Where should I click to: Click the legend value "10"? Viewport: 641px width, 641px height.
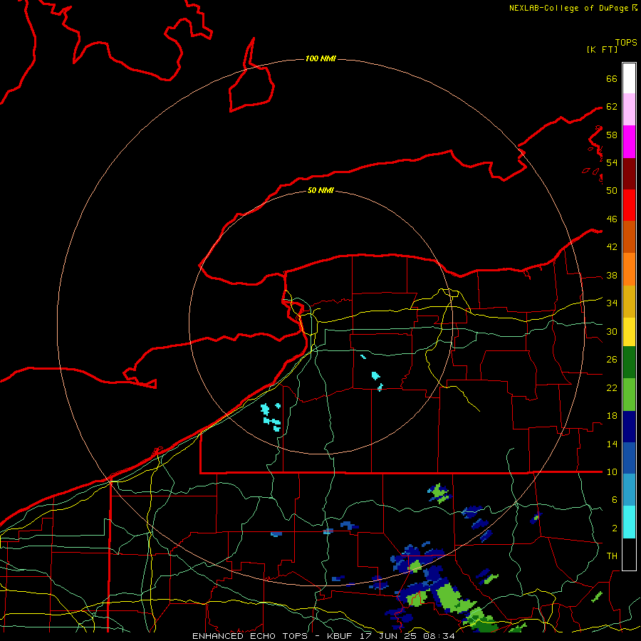tap(612, 472)
